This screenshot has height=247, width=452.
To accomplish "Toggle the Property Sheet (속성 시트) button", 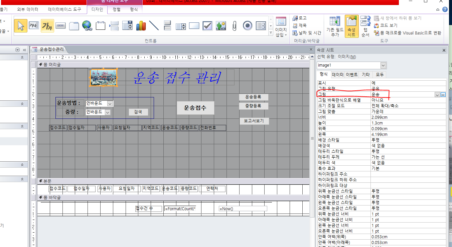I will (351, 26).
